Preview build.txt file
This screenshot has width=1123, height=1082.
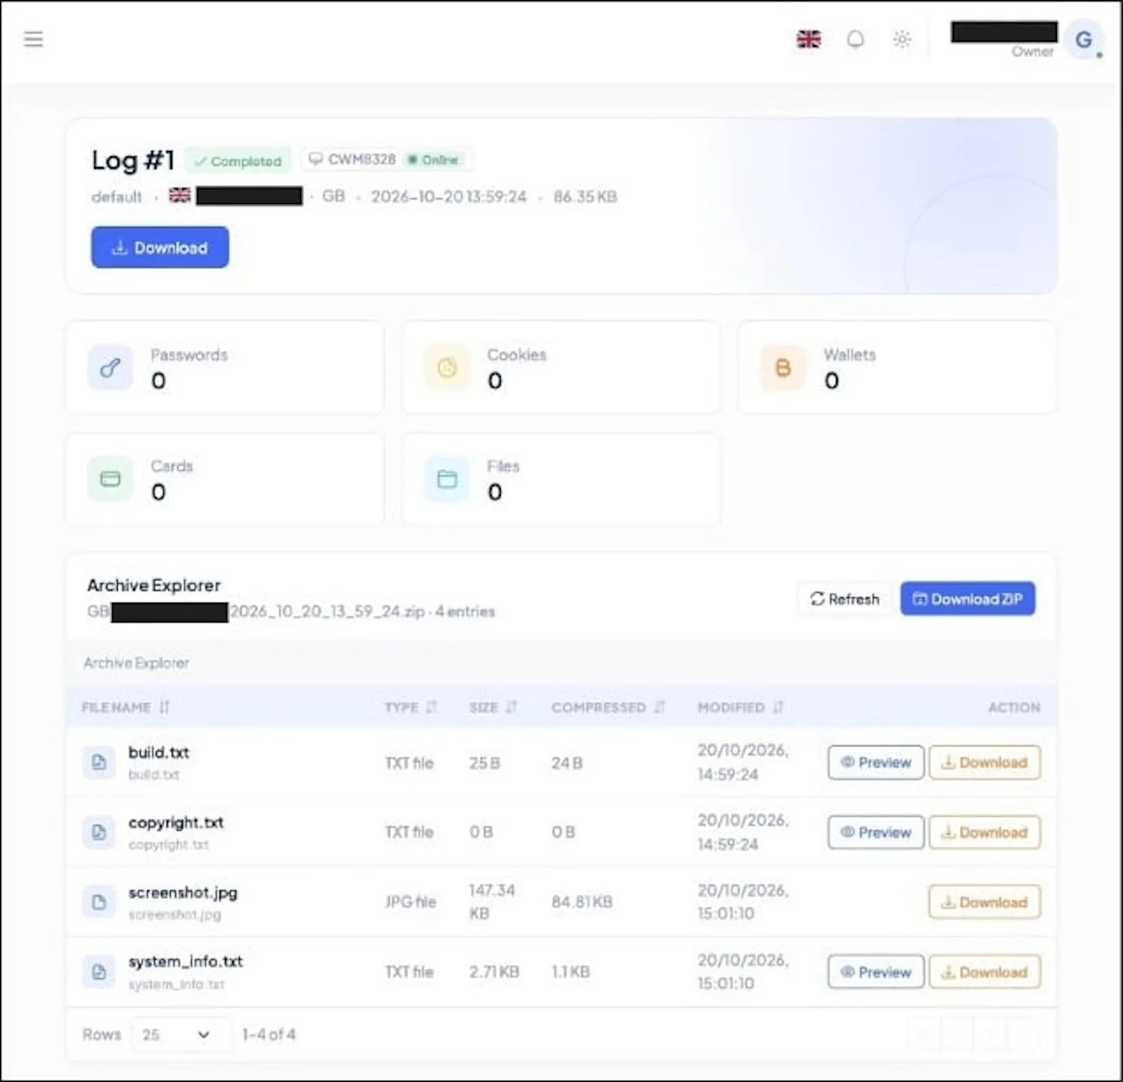click(x=876, y=762)
